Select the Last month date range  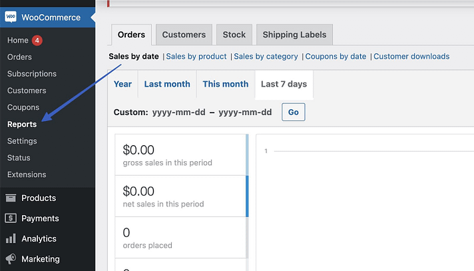(167, 84)
